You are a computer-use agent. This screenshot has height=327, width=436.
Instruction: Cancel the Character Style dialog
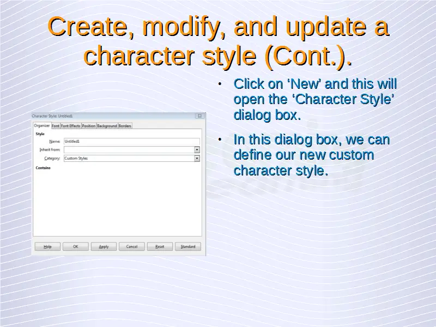tap(132, 246)
